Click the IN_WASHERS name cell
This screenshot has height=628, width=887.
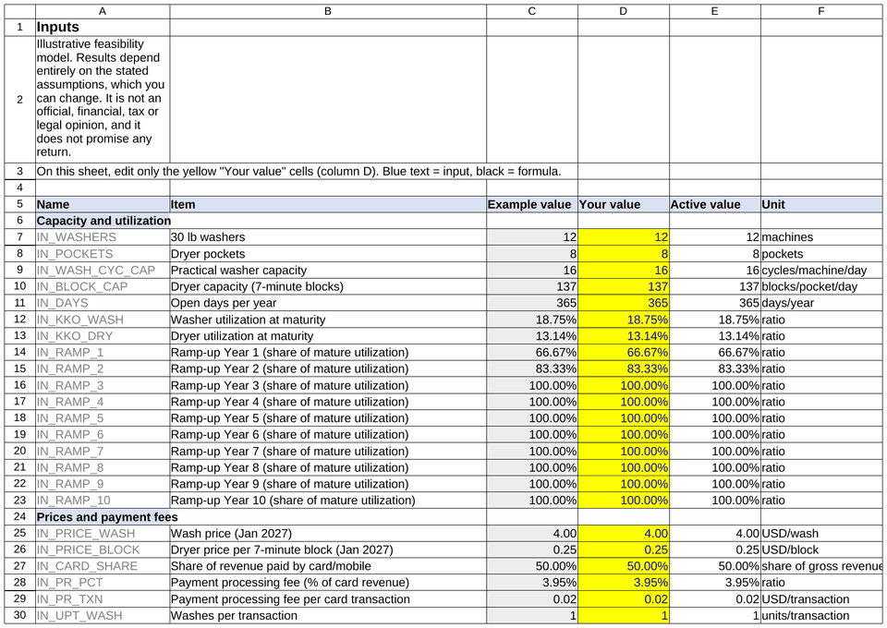click(x=103, y=237)
